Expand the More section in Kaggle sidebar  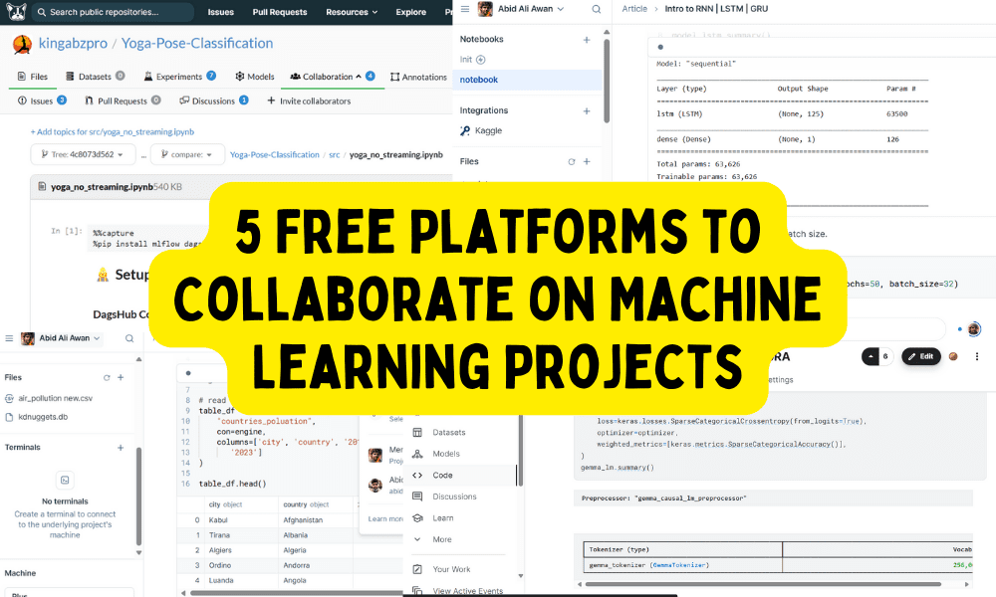442,539
